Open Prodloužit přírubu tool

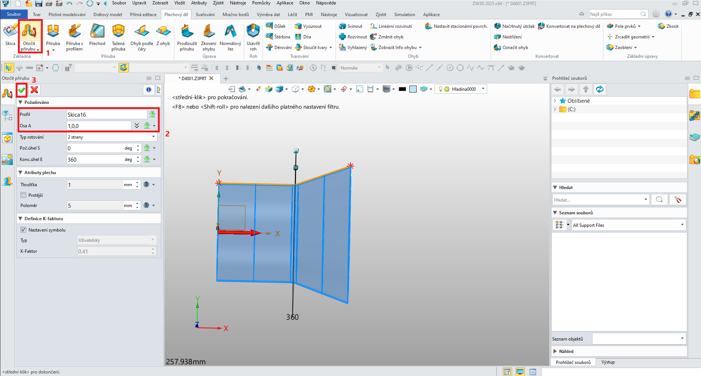pyautogui.click(x=187, y=37)
